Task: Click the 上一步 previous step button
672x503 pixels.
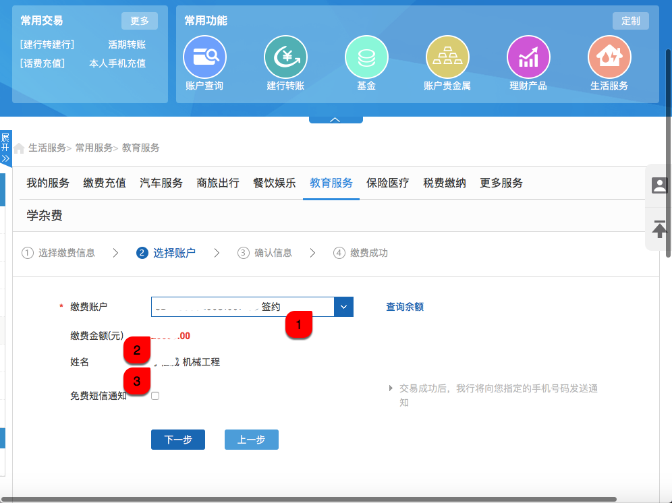Action: pyautogui.click(x=251, y=440)
